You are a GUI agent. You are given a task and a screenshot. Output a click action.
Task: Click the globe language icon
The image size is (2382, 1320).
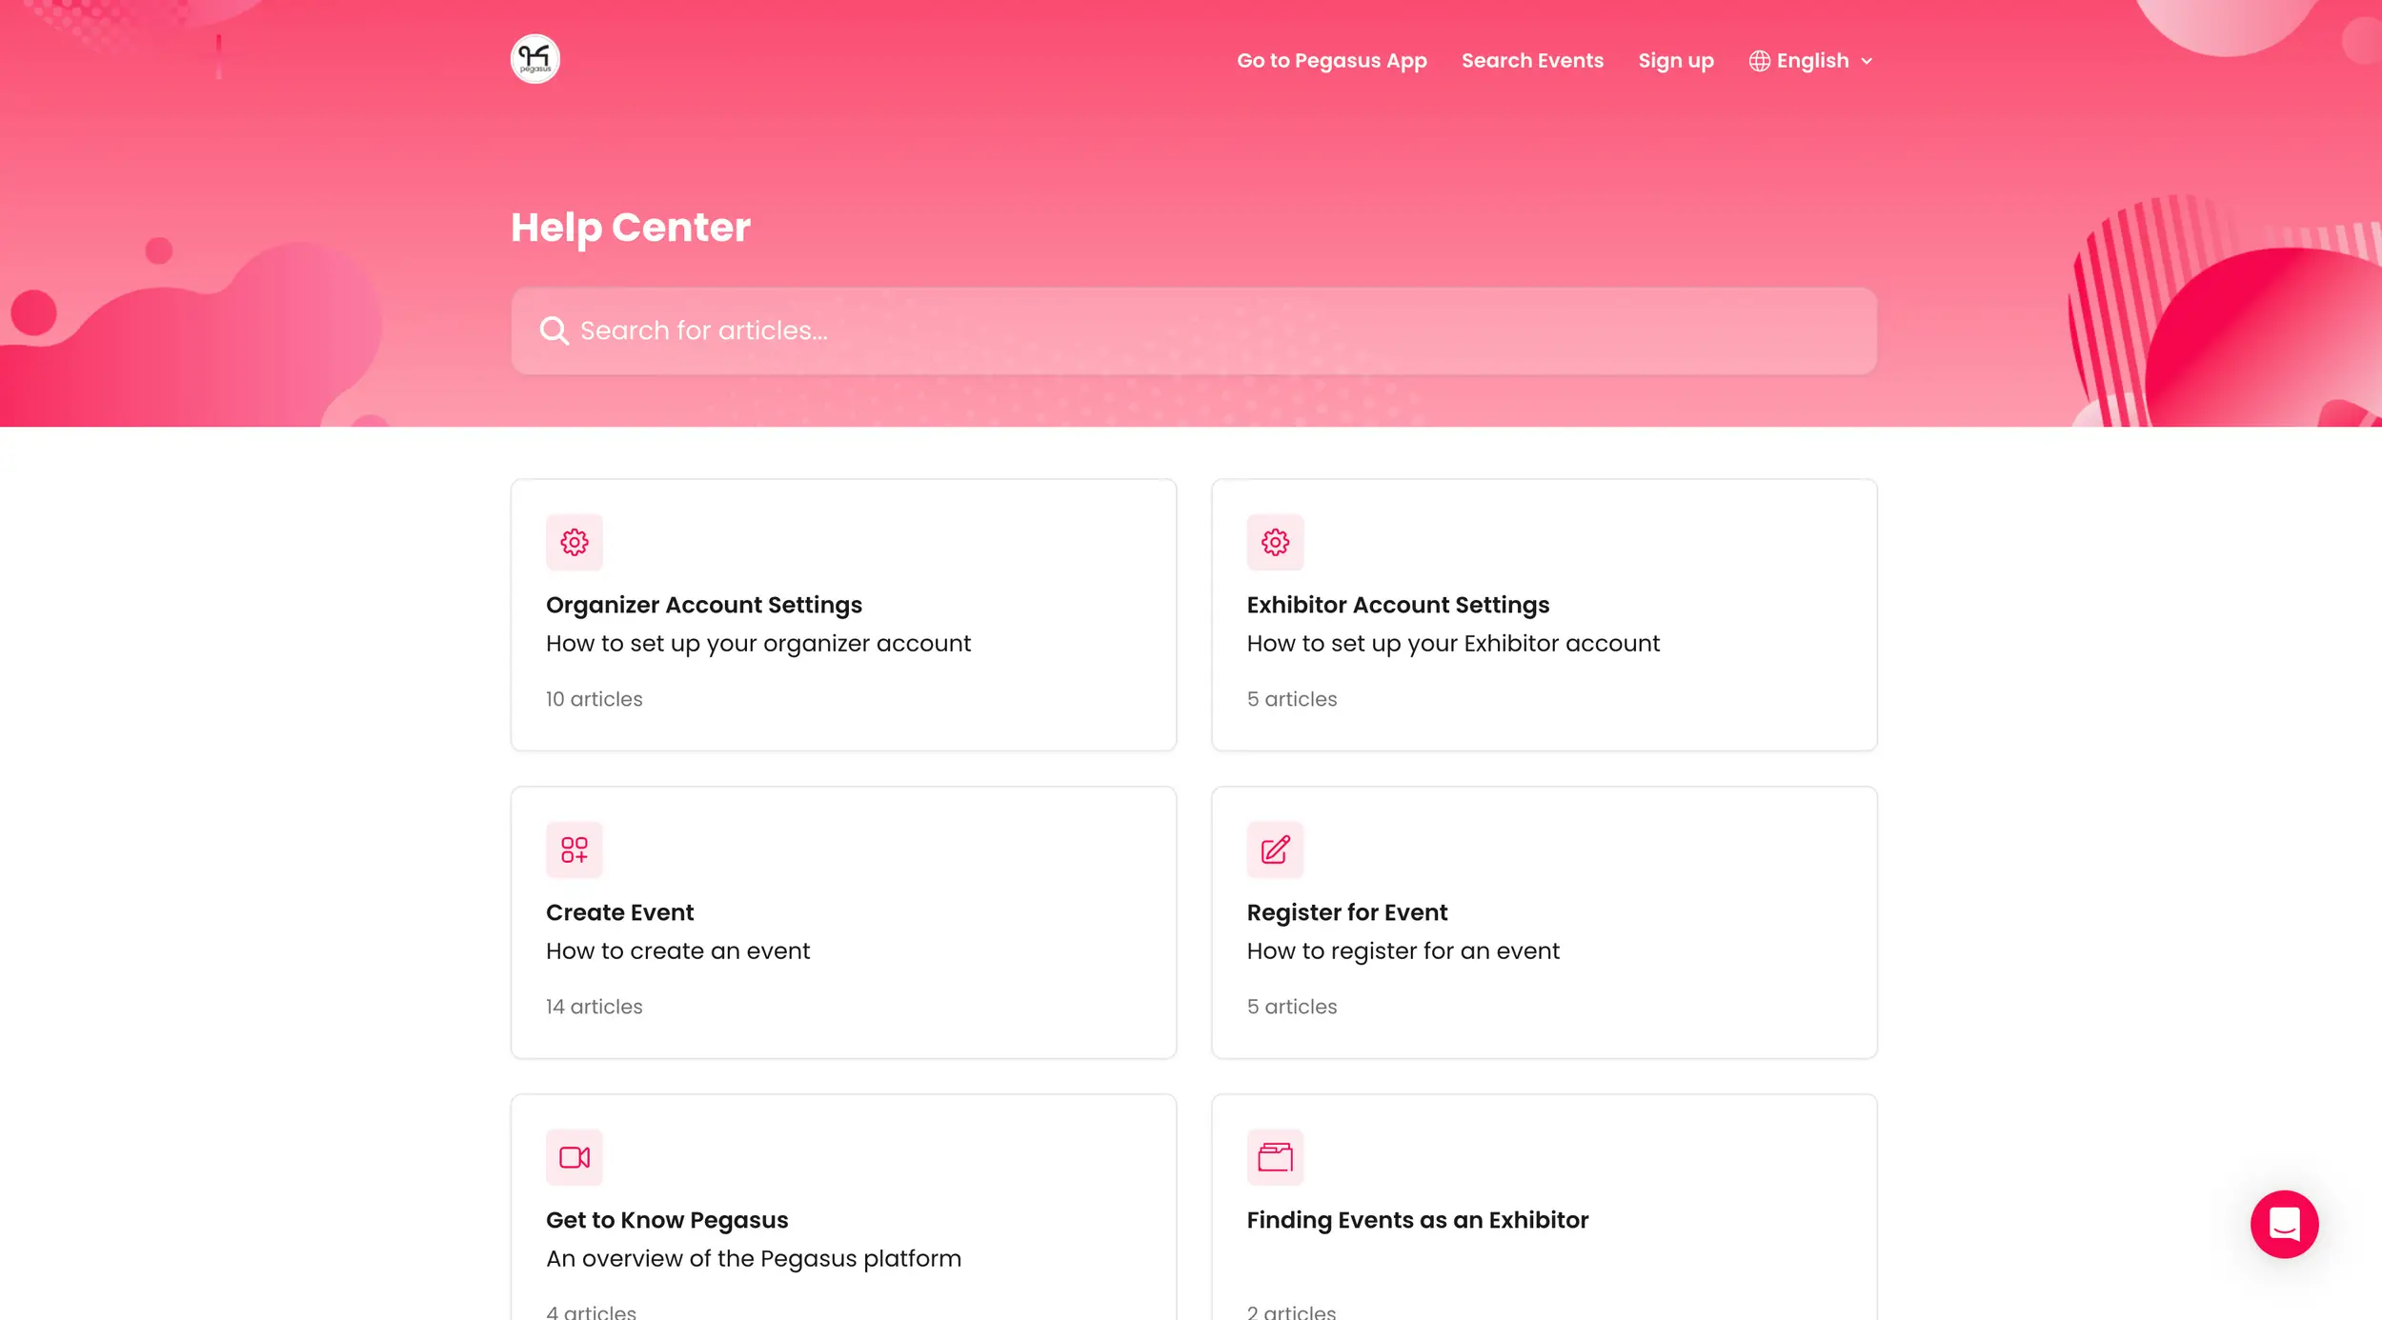1759,61
